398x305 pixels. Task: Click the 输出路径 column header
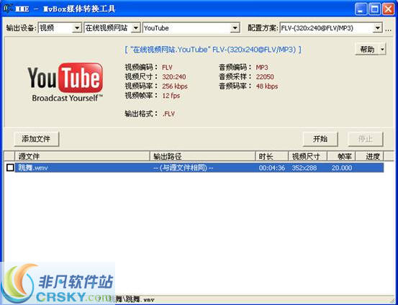coord(202,156)
